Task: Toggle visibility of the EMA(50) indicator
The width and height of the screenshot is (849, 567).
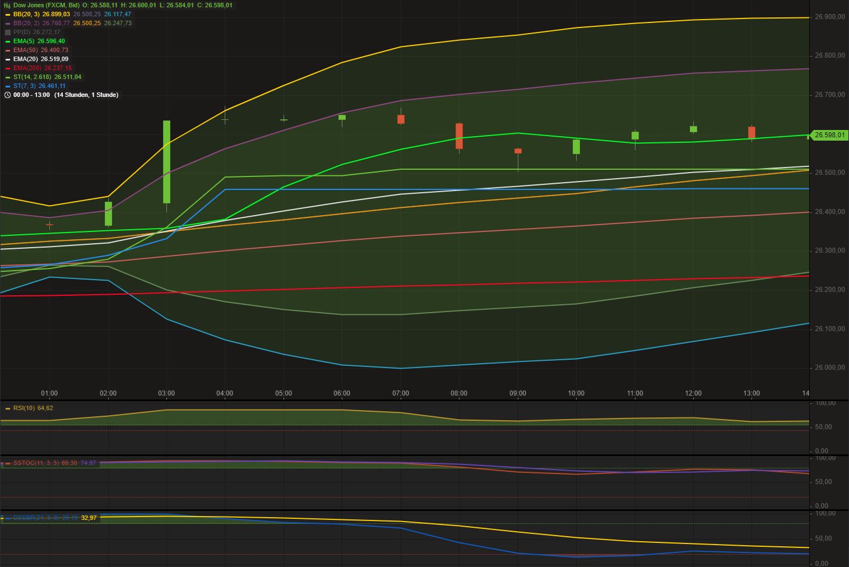Action: click(8, 50)
